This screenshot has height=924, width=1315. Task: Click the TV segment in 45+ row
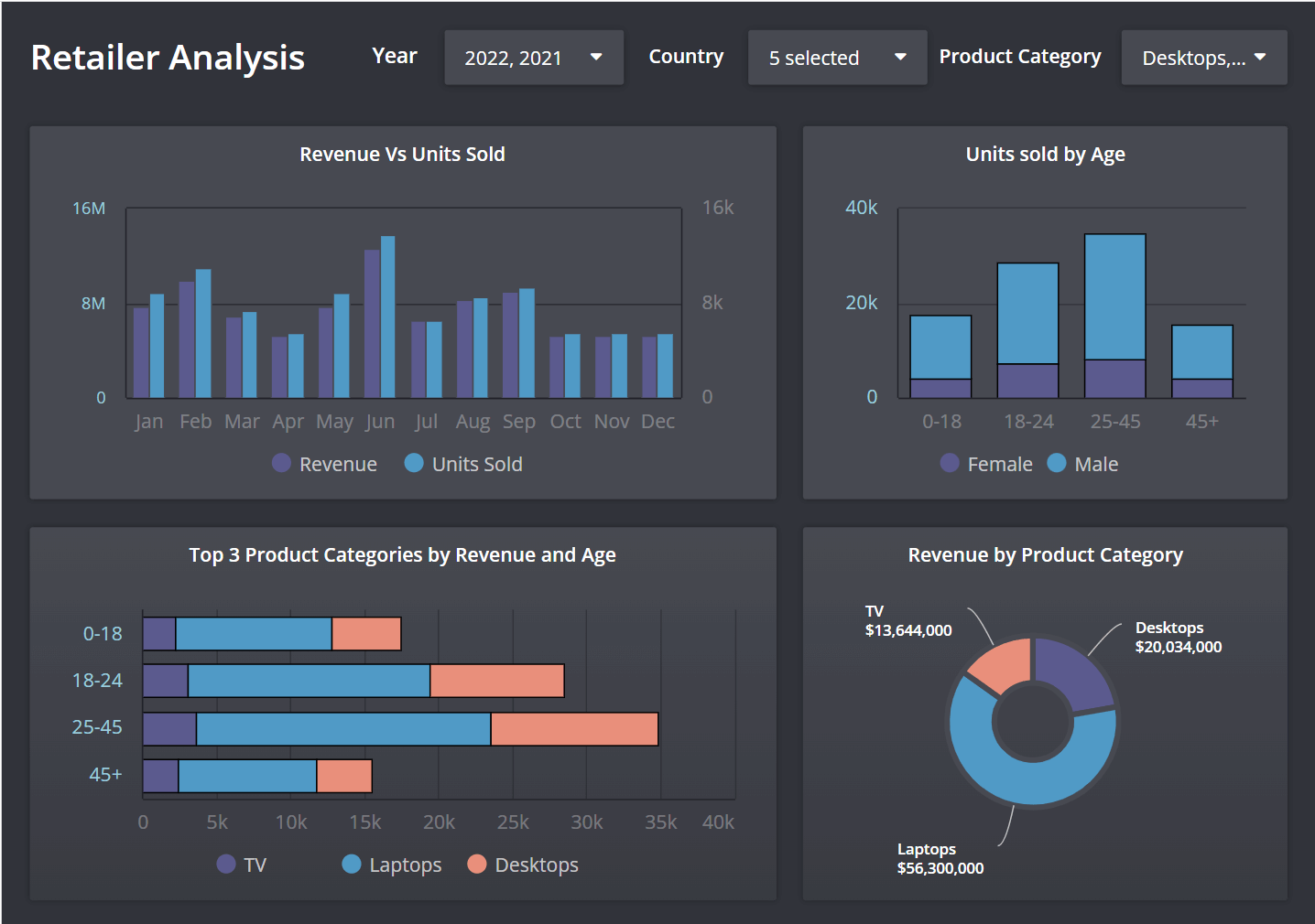coord(160,776)
